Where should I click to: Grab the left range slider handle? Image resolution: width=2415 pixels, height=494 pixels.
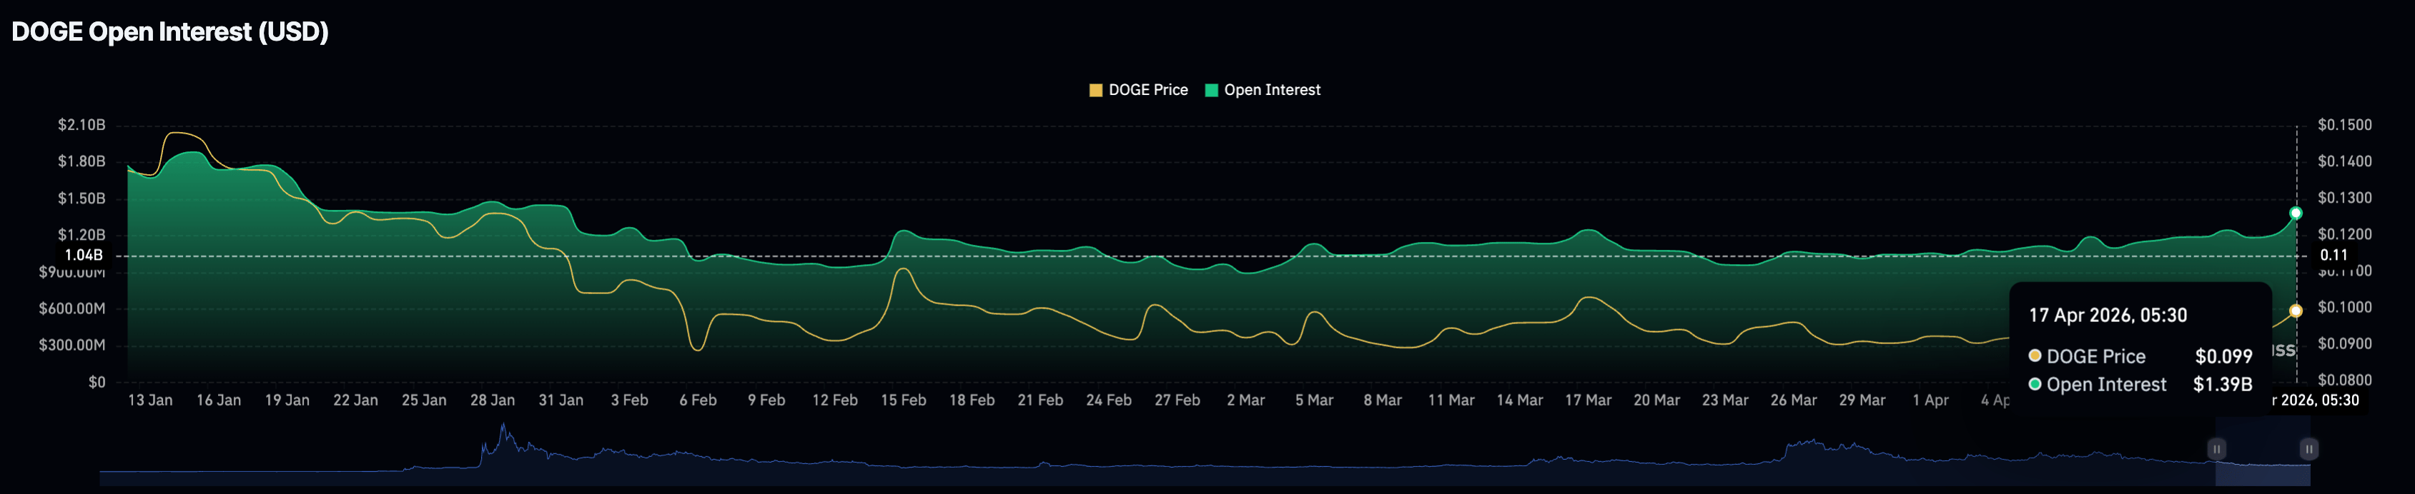[x=2216, y=449]
